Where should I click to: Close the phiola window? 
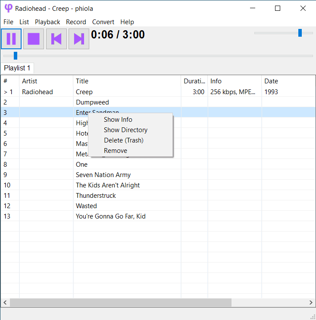303,8
